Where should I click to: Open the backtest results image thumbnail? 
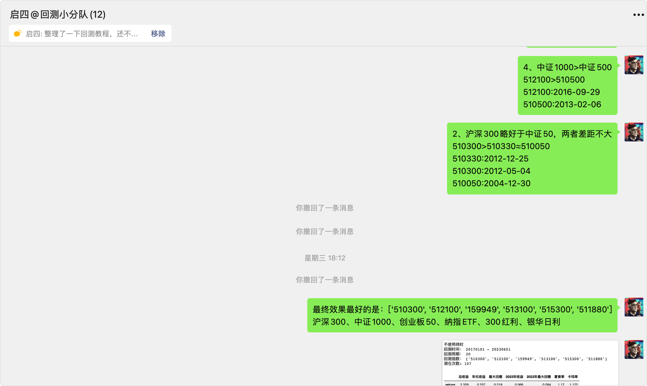pos(530,363)
